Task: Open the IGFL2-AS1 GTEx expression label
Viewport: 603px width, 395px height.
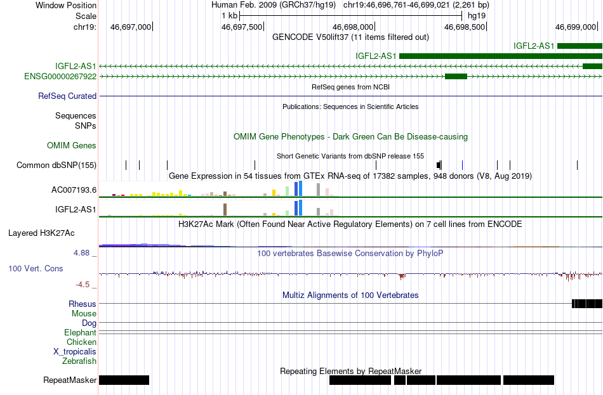Action: click(76, 209)
